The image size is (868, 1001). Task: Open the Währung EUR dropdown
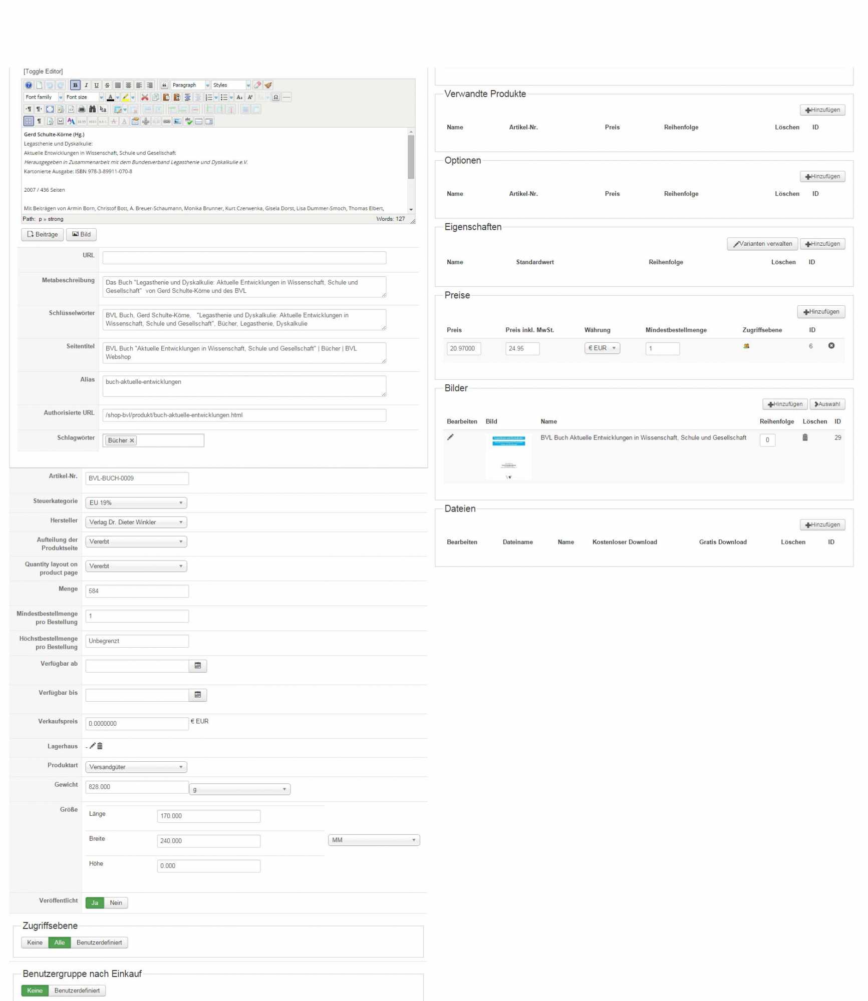coord(602,348)
